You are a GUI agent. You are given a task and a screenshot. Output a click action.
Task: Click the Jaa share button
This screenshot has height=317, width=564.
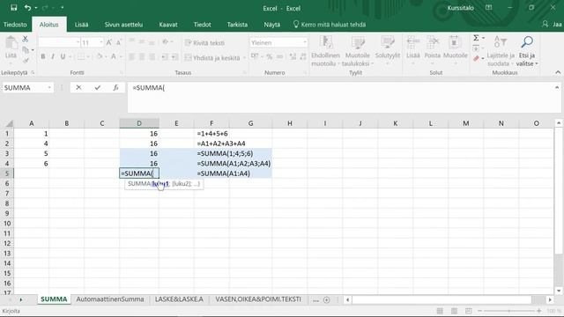pyautogui.click(x=553, y=25)
